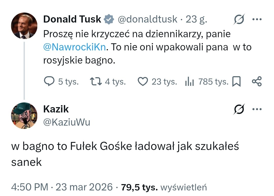Bookmark the tweet using the bookmark icon
Viewport: 274px width, 196px height.
237,81
